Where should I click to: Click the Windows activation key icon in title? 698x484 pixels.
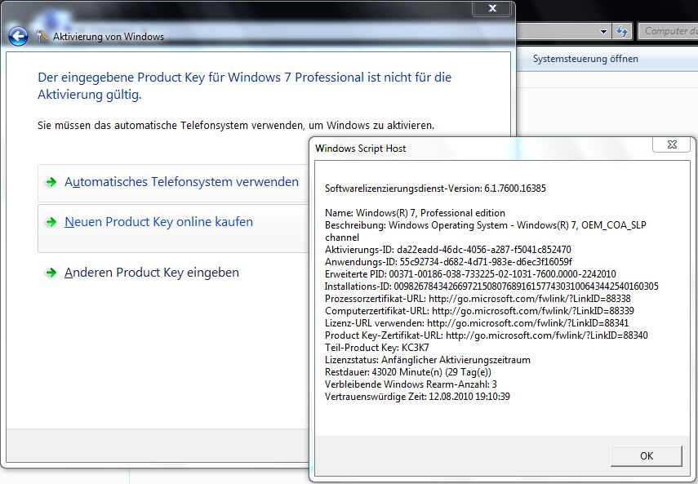42,36
